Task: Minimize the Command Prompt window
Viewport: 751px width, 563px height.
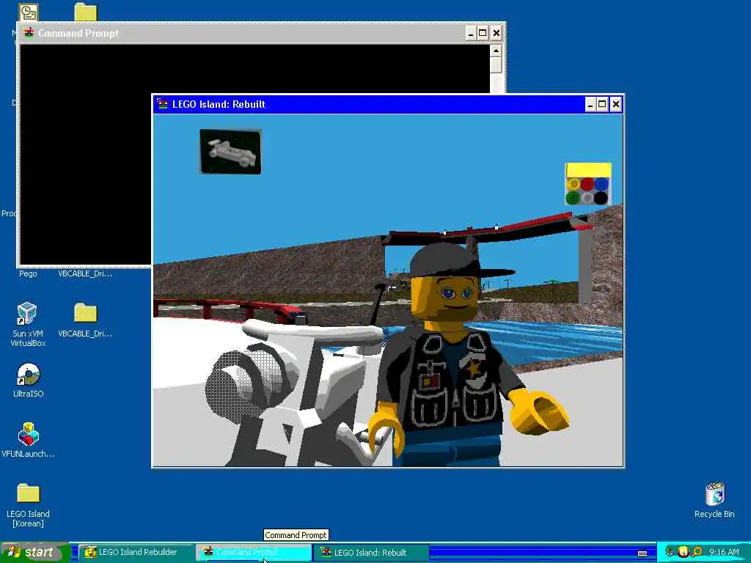Action: 471,33
